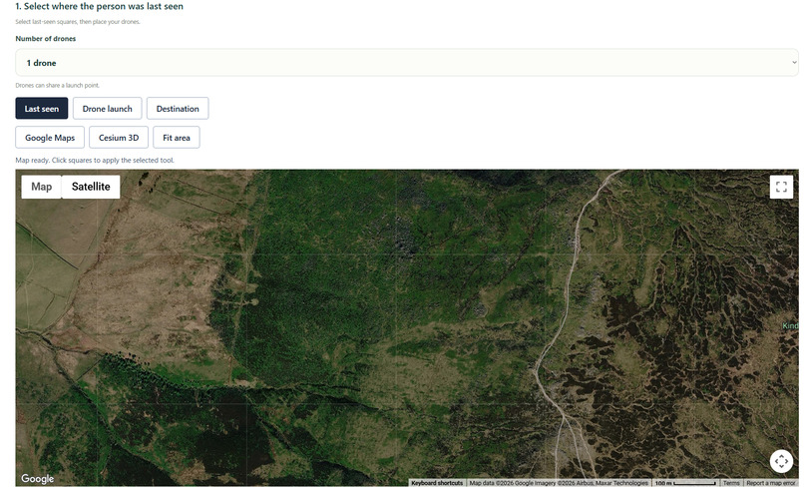The height and width of the screenshot is (487, 804).
Task: Click the Fit area button
Action: [177, 138]
